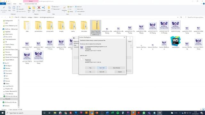Select This PC in navigation pane
The image size is (205, 115).
[6, 63]
